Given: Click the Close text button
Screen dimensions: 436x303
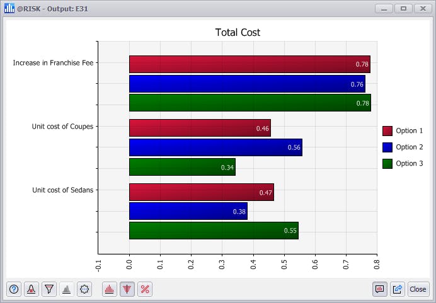Looking at the screenshot, I should pos(418,289).
